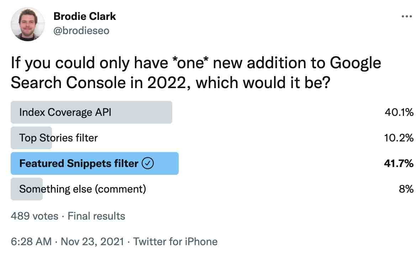Click the bold 41.7% result value
This screenshot has height=253, width=420.
(399, 163)
